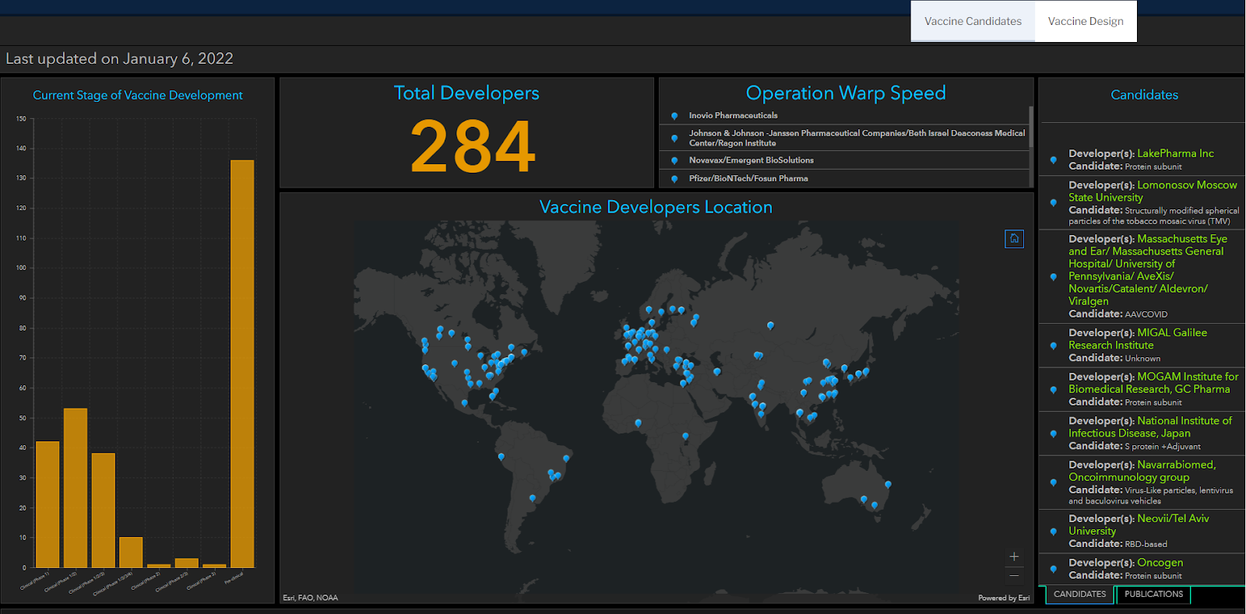Open the National Institute of Infectious Disease entry
Screen dimensions: 1246x614
point(1142,433)
